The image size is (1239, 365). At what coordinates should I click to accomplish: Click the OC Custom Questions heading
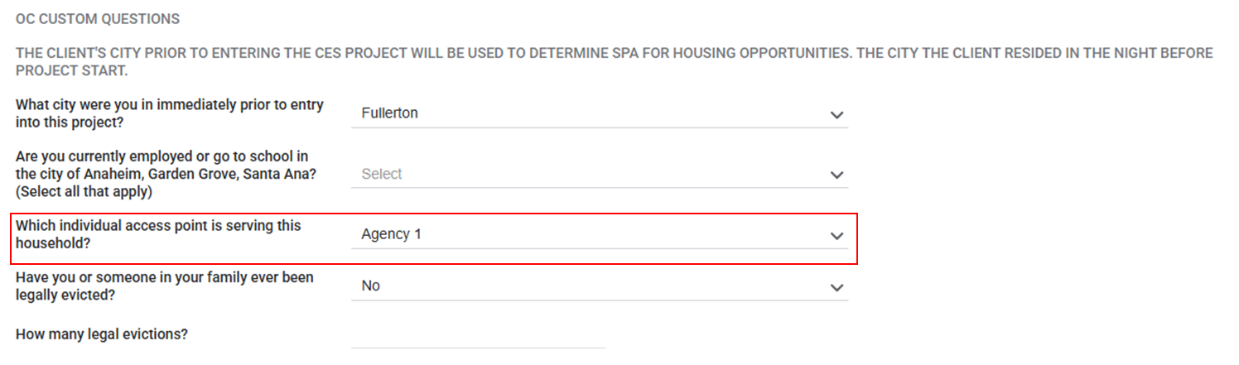(x=98, y=18)
